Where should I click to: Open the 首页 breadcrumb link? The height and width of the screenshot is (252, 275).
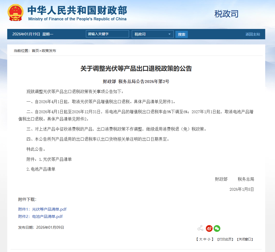coord(35,51)
